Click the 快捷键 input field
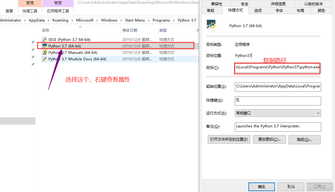335x192 pixels. (x=278, y=101)
